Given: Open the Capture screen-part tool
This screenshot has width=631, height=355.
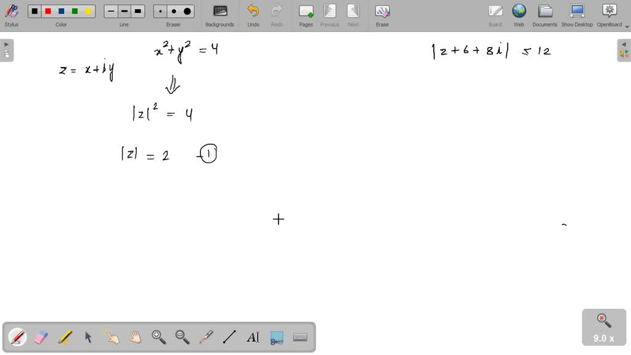Looking at the screenshot, I should point(277,337).
